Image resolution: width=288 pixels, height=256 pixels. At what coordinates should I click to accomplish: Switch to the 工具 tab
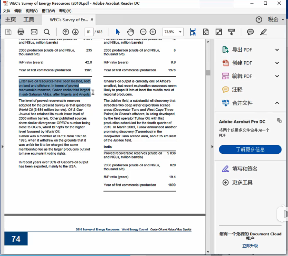(x=29, y=20)
